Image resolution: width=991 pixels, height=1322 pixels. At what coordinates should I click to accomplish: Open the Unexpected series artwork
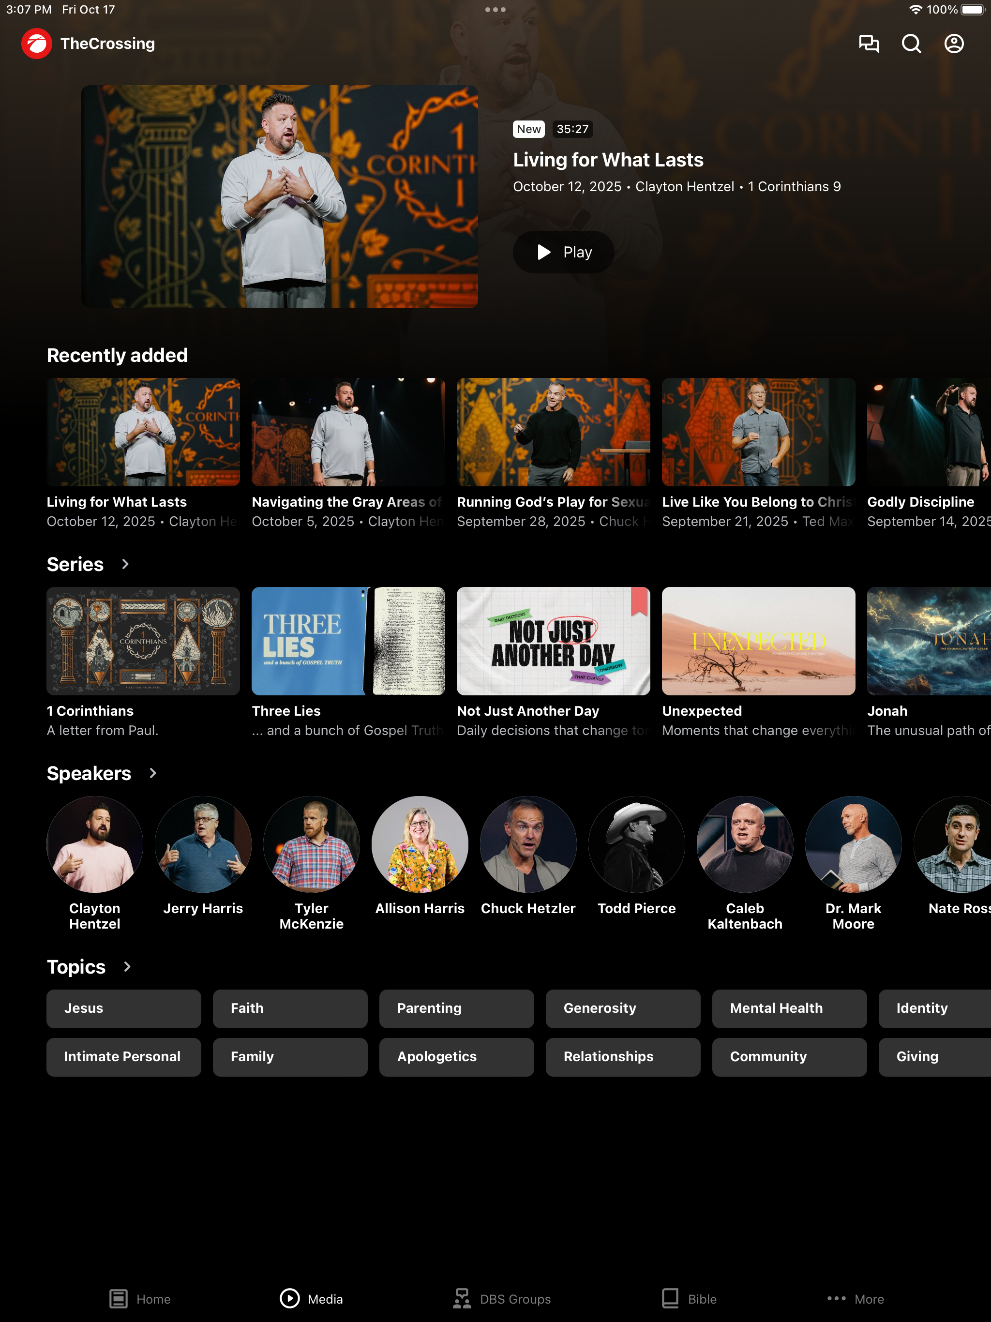coord(758,641)
